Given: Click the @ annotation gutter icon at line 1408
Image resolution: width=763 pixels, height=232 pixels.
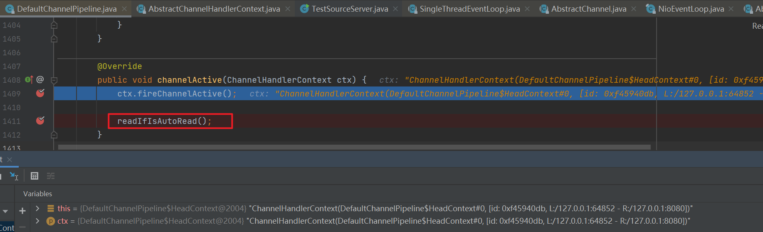Looking at the screenshot, I should (40, 79).
